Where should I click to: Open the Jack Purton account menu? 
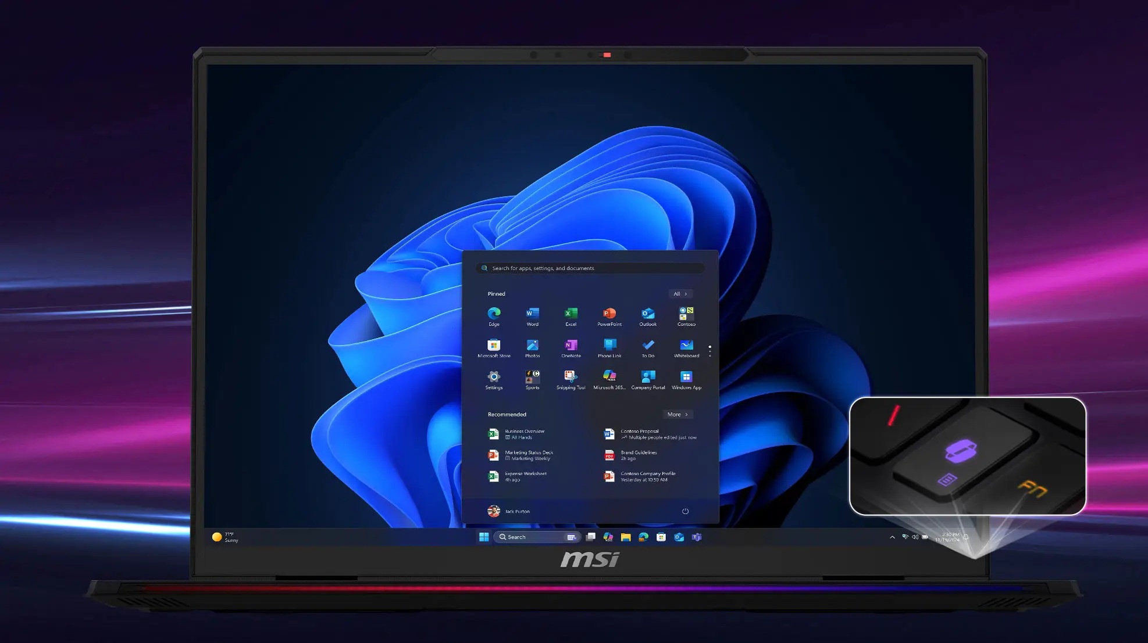[x=508, y=511]
